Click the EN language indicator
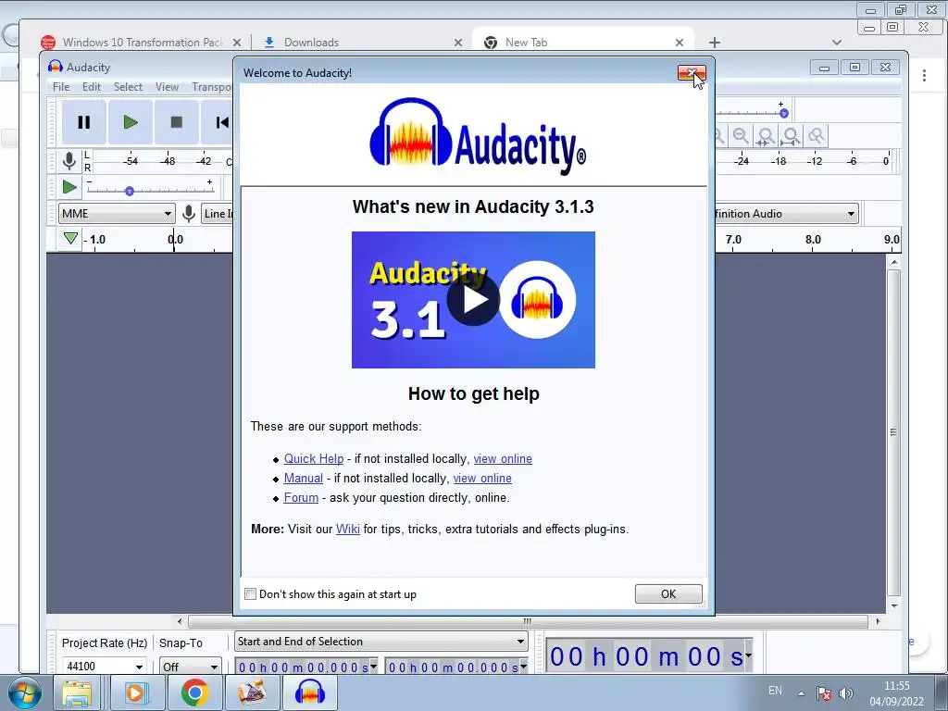Viewport: 948px width, 711px height. [x=775, y=691]
